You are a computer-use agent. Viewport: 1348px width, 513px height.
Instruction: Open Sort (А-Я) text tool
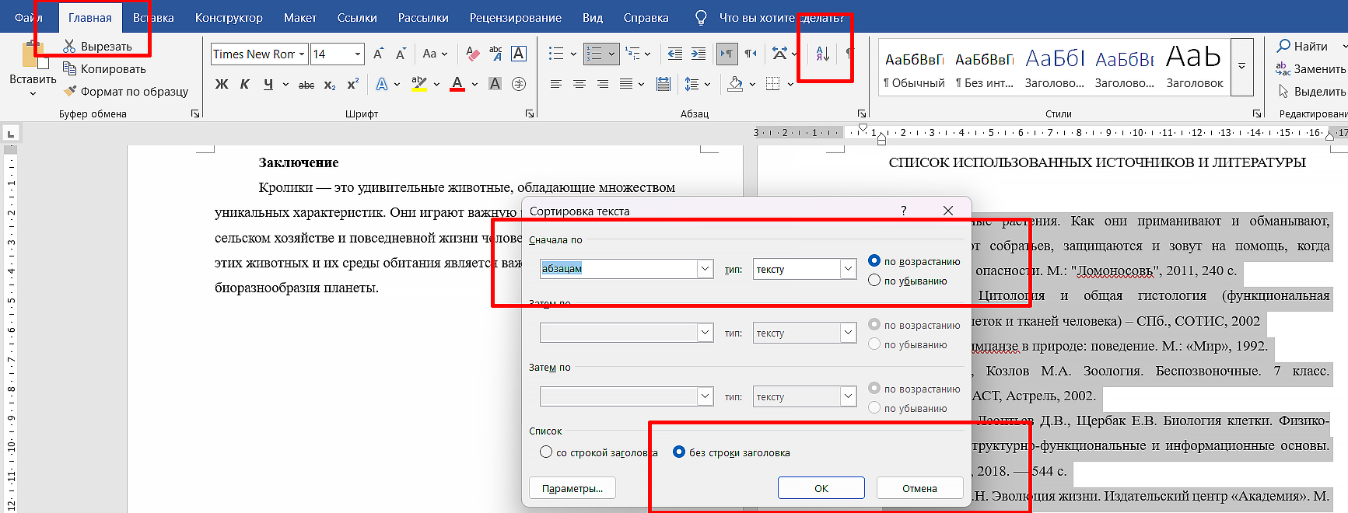pyautogui.click(x=822, y=54)
